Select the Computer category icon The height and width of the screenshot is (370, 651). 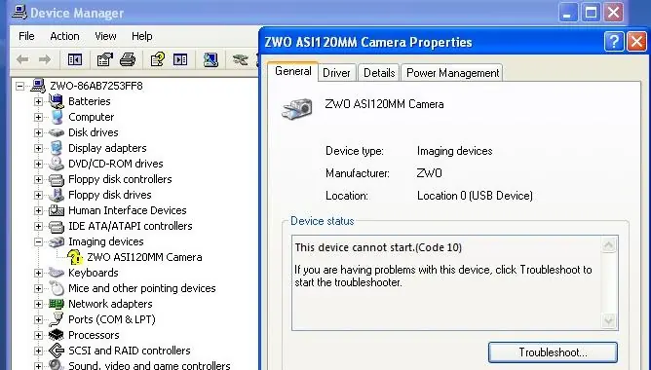[x=57, y=117]
